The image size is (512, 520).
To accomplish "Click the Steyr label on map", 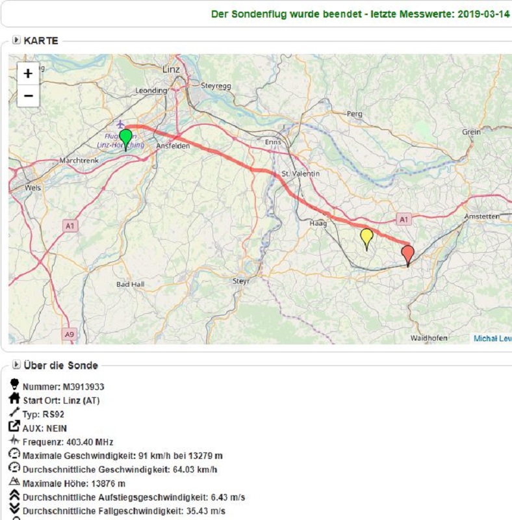I will click(241, 281).
